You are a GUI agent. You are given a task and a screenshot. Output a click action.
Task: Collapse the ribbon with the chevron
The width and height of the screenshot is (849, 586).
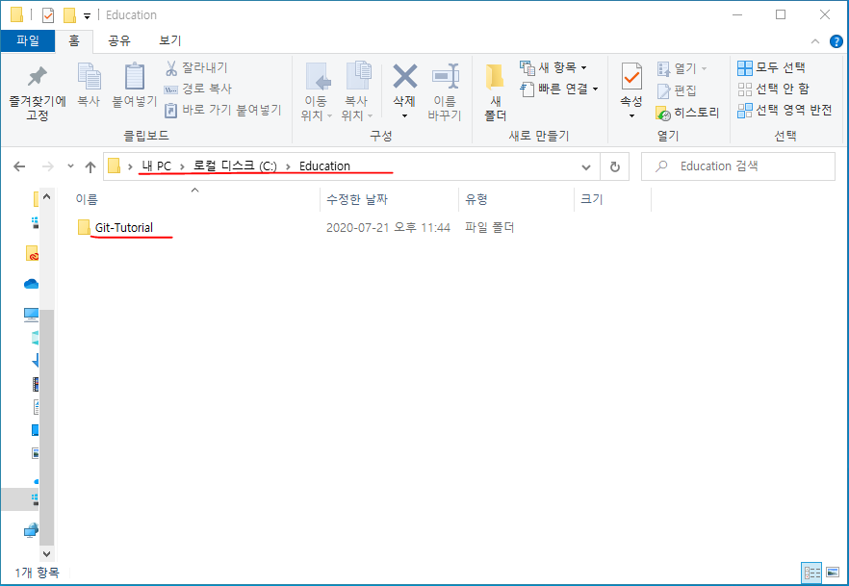pyautogui.click(x=815, y=41)
